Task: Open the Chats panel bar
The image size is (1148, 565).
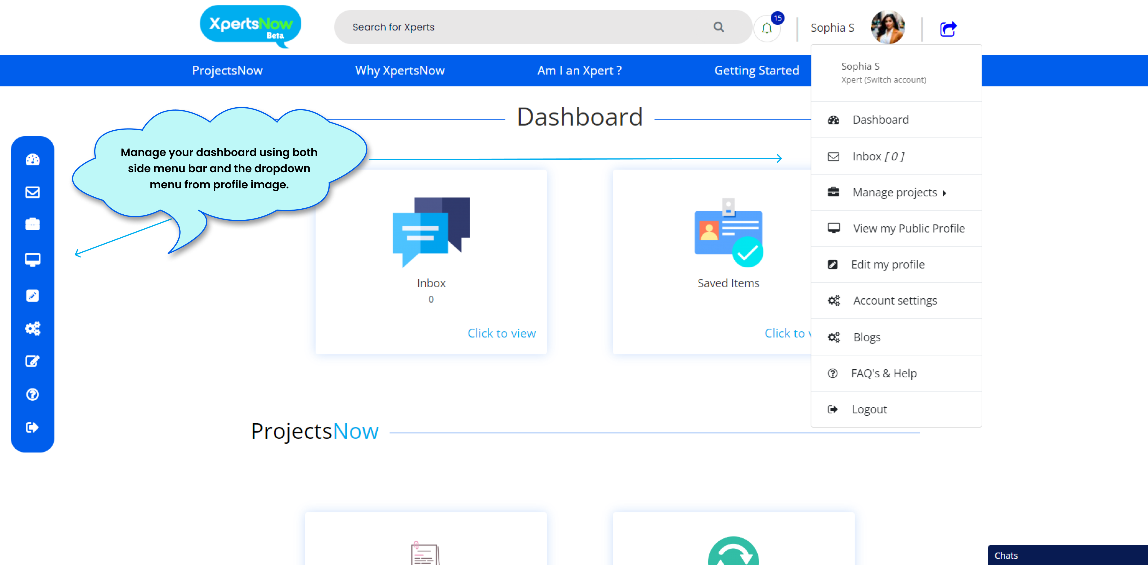Action: (x=1067, y=555)
